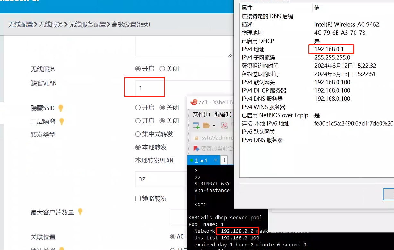Image resolution: width=394 pixels, height=250 pixels.
Task: Click the new session icon in Xshell
Action: [x=196, y=125]
